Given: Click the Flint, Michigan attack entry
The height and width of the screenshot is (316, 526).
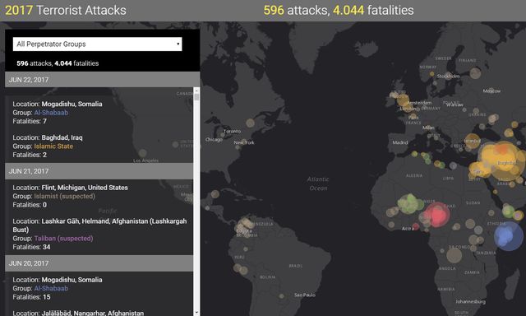Looking at the screenshot, I should 99,196.
